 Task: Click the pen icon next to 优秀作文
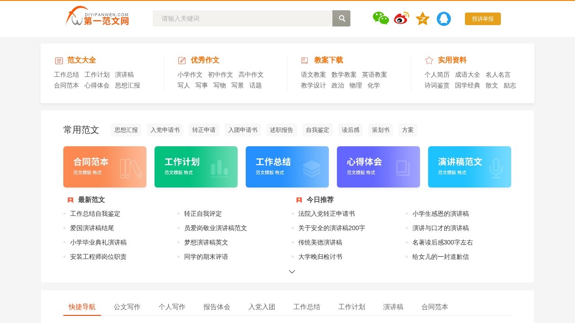pos(181,60)
